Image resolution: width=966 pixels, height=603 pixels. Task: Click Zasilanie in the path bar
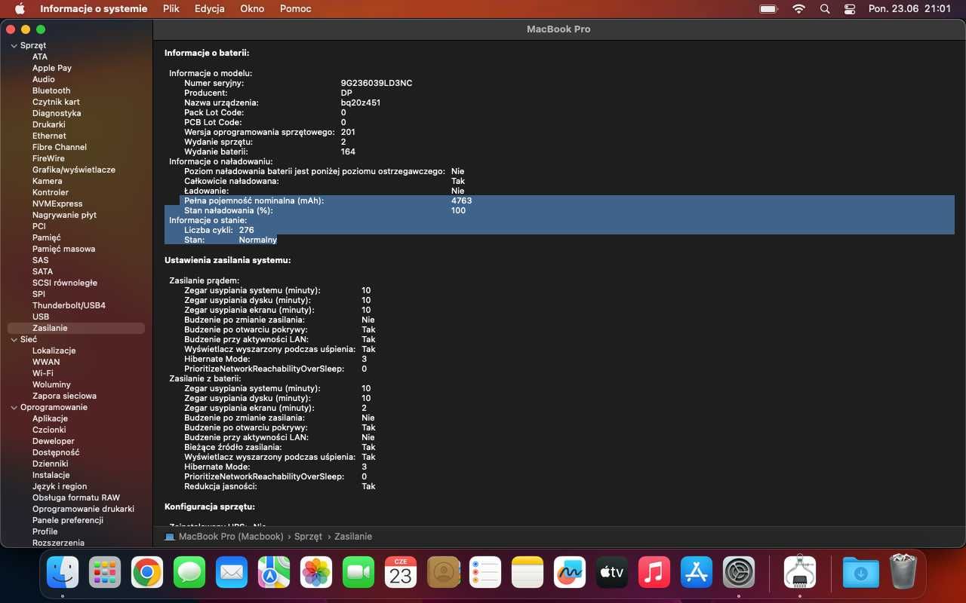point(353,537)
